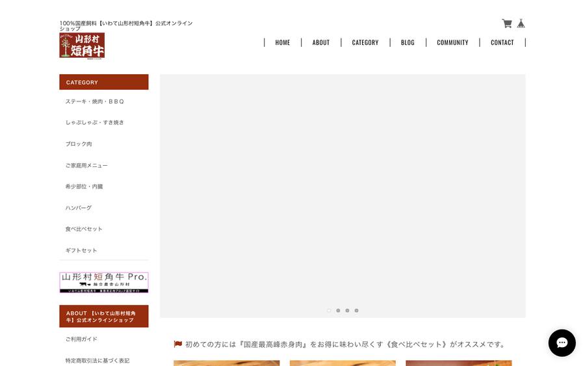
Task: Select 希少部位・内臓 category
Action: 84,186
